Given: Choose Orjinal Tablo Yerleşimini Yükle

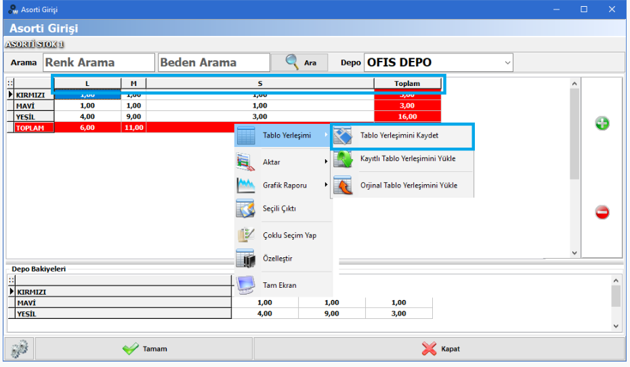Looking at the screenshot, I should (402, 185).
